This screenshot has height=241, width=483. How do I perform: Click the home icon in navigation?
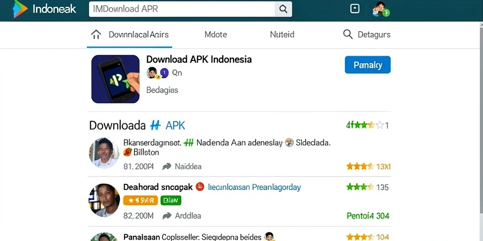coord(96,34)
